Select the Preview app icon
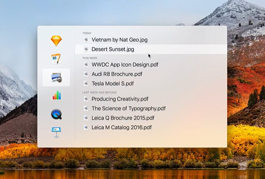 point(56,77)
